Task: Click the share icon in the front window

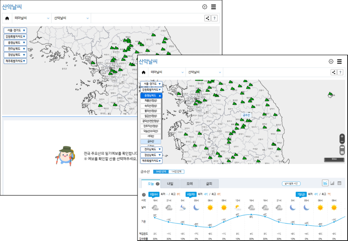Action: (x=334, y=72)
